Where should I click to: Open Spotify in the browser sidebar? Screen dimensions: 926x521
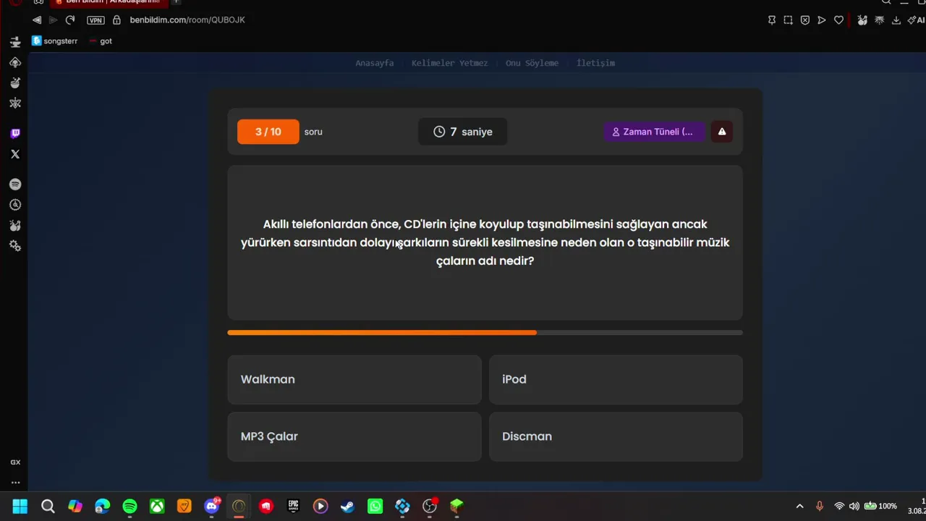tap(15, 185)
